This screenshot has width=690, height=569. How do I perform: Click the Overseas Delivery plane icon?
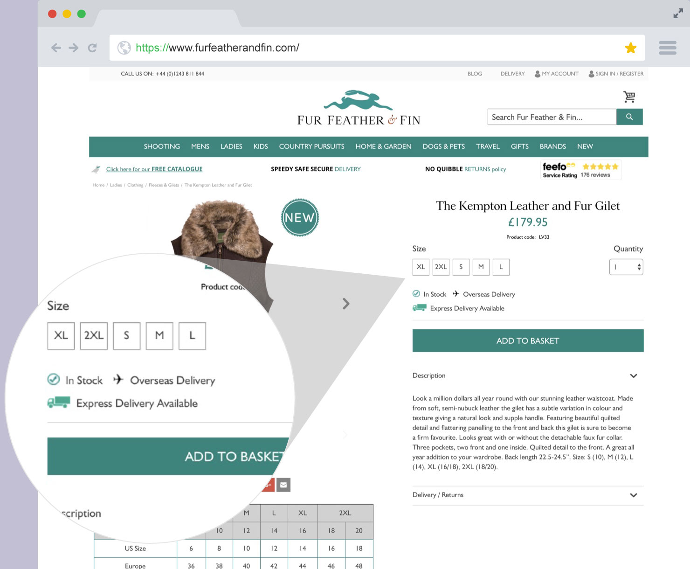tap(456, 294)
